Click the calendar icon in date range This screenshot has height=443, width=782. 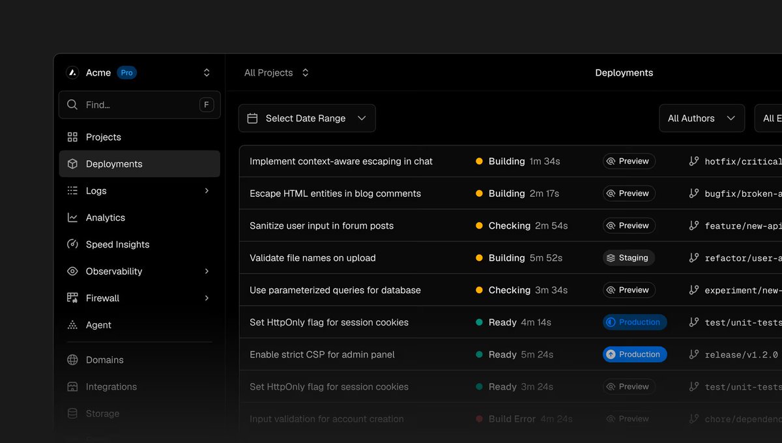point(252,119)
